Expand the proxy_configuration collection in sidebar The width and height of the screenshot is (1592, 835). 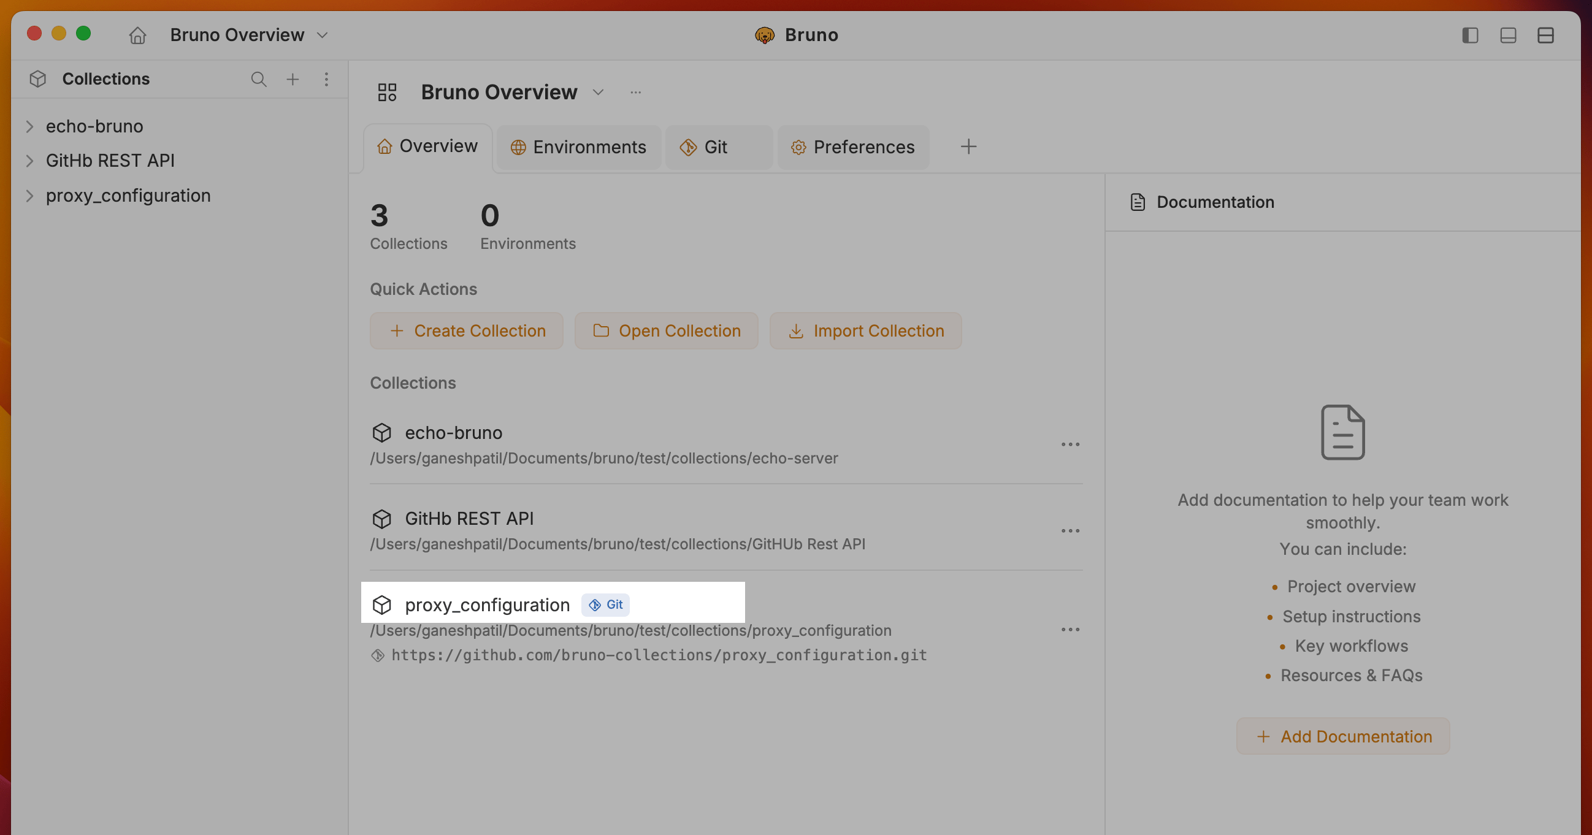29,196
